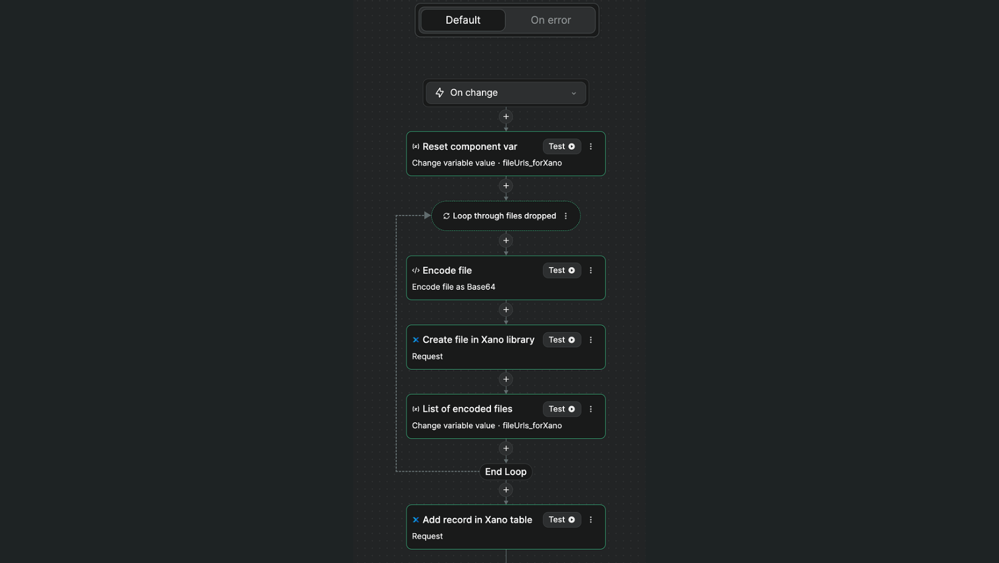Viewport: 999px width, 563px height.
Task: Switch to the On error tab
Action: tap(550, 19)
